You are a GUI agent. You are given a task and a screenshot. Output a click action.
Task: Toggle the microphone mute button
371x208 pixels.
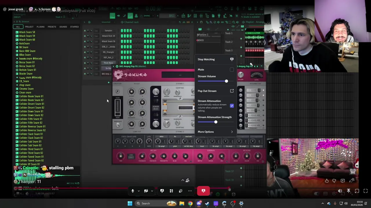tap(133, 191)
